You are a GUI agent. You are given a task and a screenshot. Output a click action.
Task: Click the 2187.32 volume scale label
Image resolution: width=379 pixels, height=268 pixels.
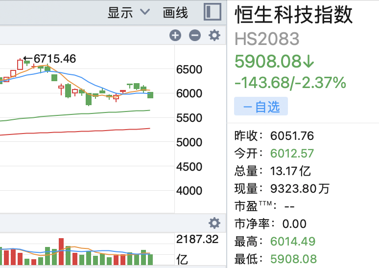pyautogui.click(x=197, y=239)
